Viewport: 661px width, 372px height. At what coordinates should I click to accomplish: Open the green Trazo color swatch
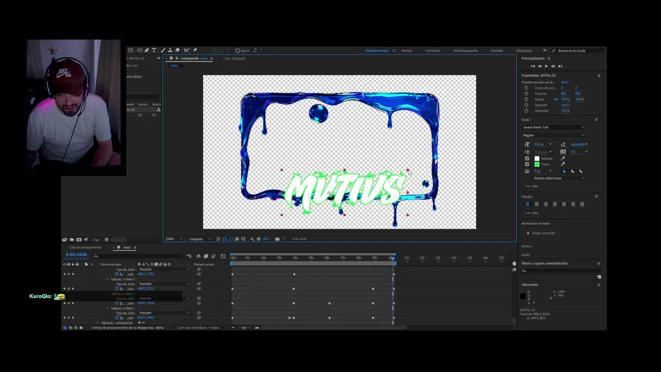pyautogui.click(x=537, y=164)
